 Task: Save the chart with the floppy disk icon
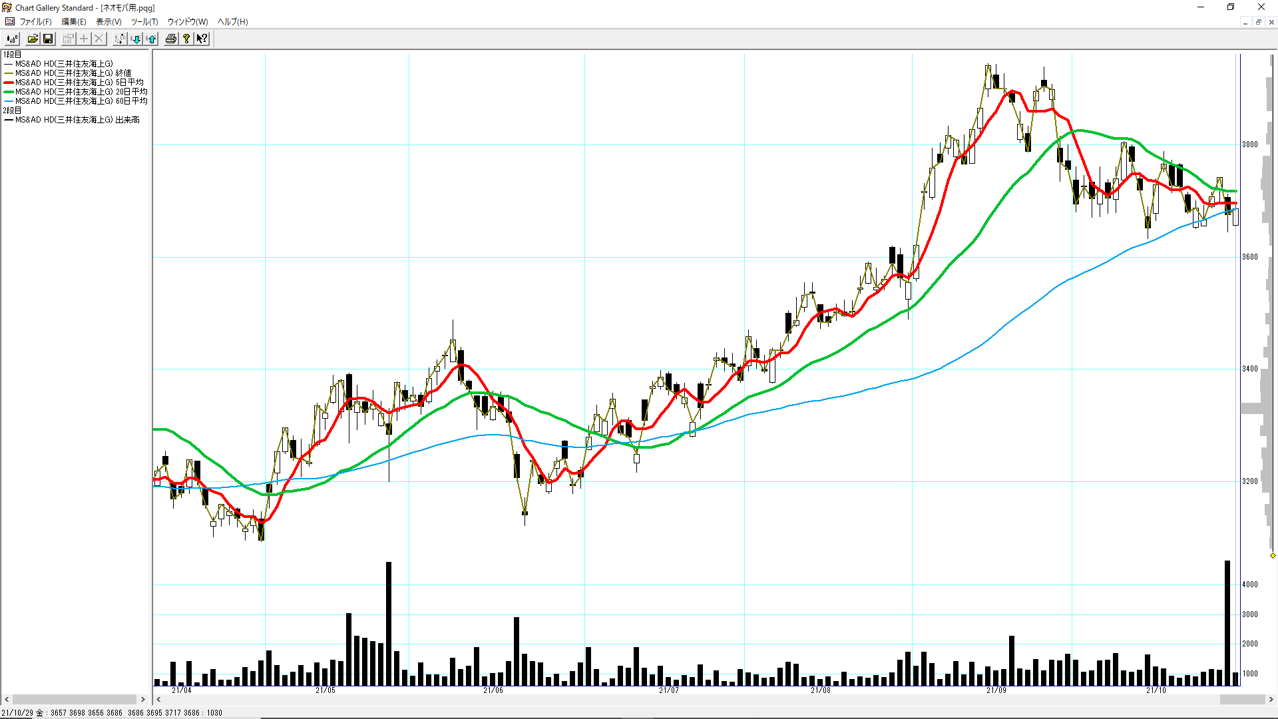[48, 39]
